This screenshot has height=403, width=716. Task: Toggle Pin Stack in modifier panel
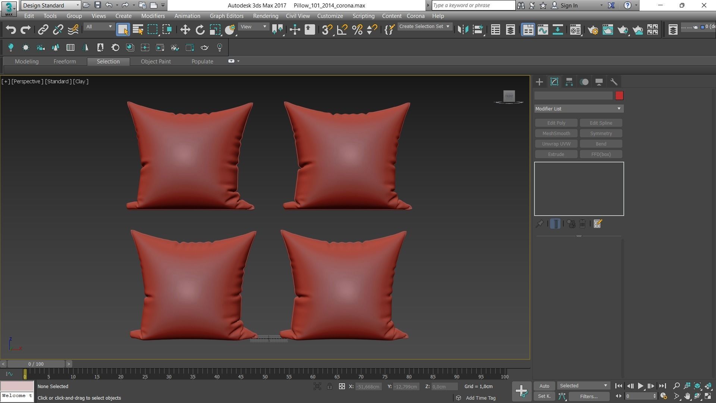540,224
